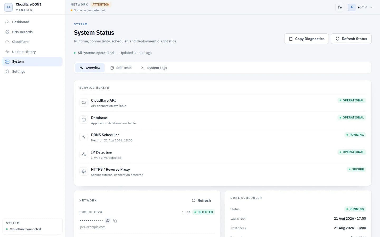Click the ipv4.example.com hostname text
The width and height of the screenshot is (380, 237).
(x=92, y=227)
